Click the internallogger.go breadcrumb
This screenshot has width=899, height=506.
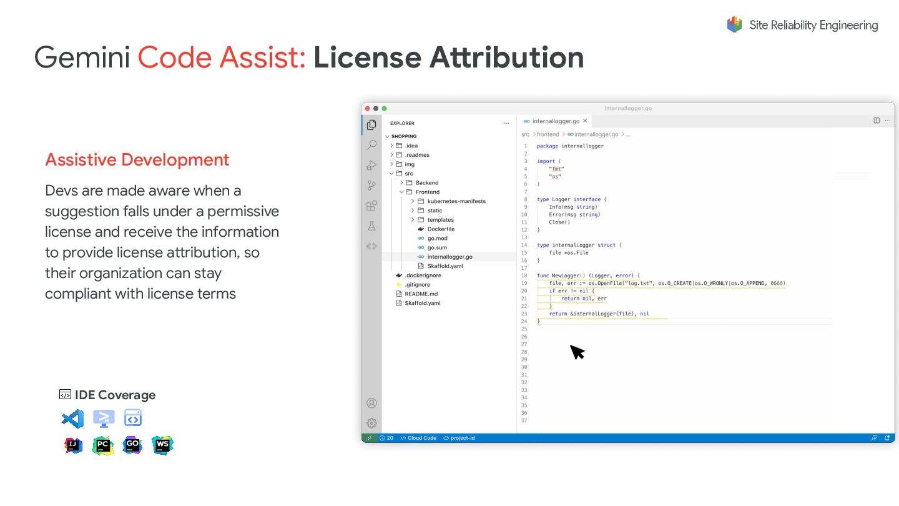pos(592,134)
